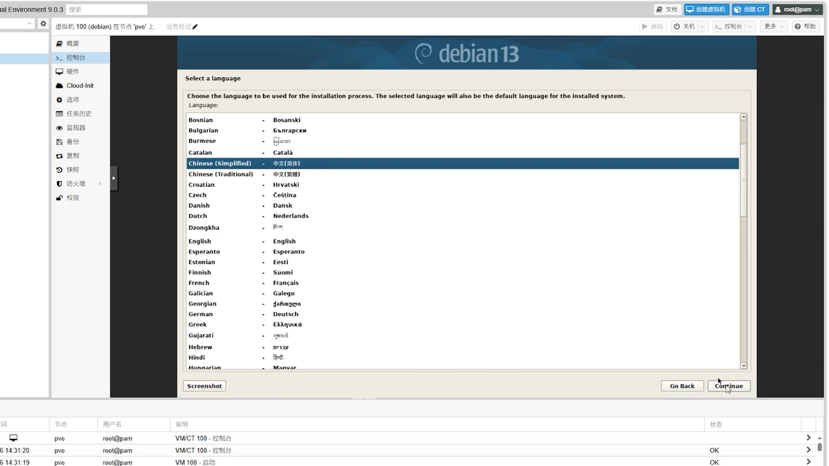
Task: Select the 任务历史 task history tab
Action: (79, 114)
